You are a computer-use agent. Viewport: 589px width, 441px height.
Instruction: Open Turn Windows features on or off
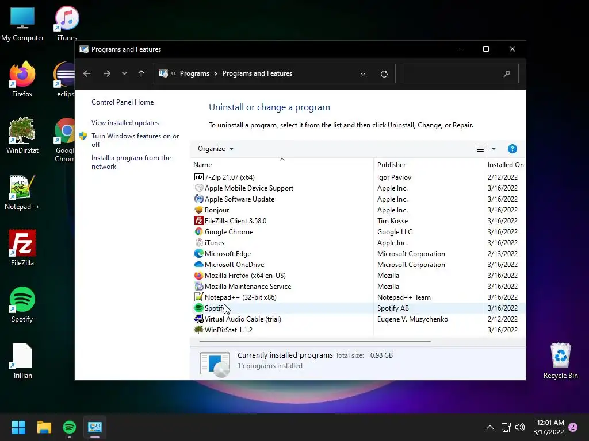(x=135, y=140)
